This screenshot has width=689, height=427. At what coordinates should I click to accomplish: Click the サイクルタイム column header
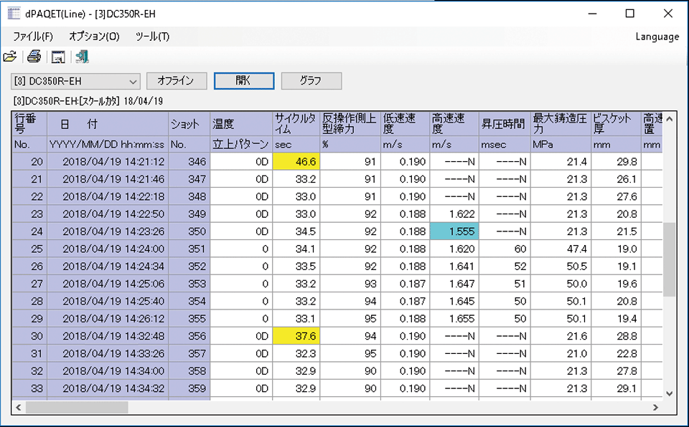295,123
